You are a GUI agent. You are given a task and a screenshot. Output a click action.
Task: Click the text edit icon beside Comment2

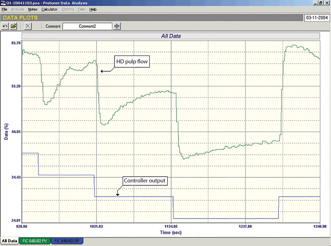[117, 26]
